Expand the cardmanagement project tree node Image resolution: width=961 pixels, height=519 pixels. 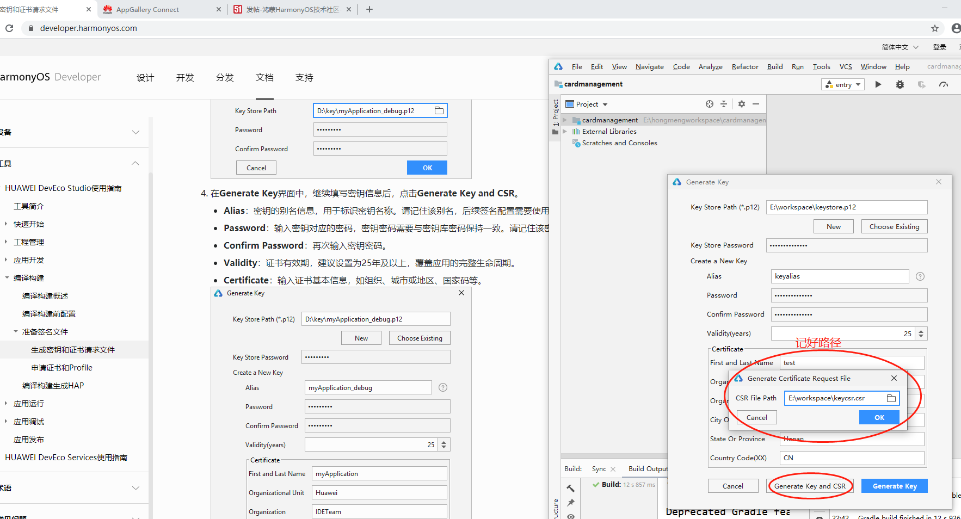pos(565,120)
